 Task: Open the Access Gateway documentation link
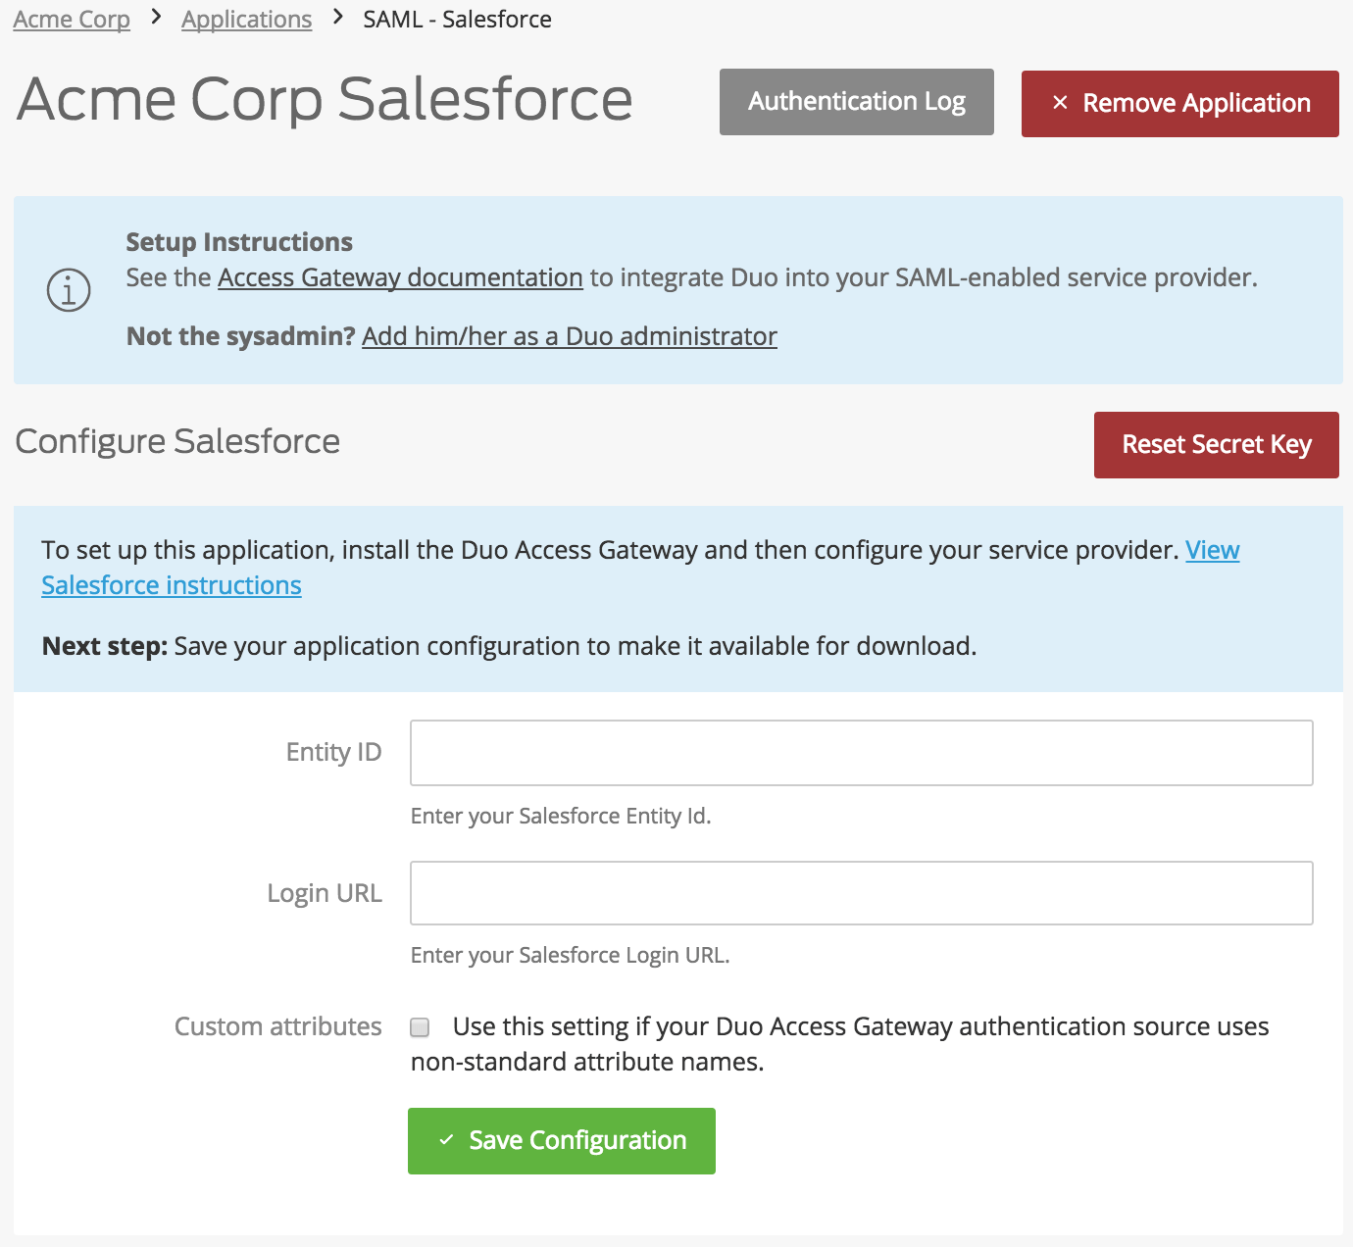[x=398, y=277]
